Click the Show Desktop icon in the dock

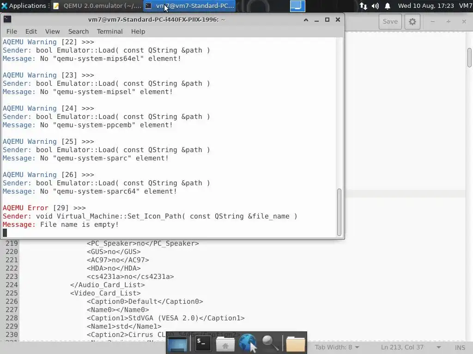pos(177,343)
